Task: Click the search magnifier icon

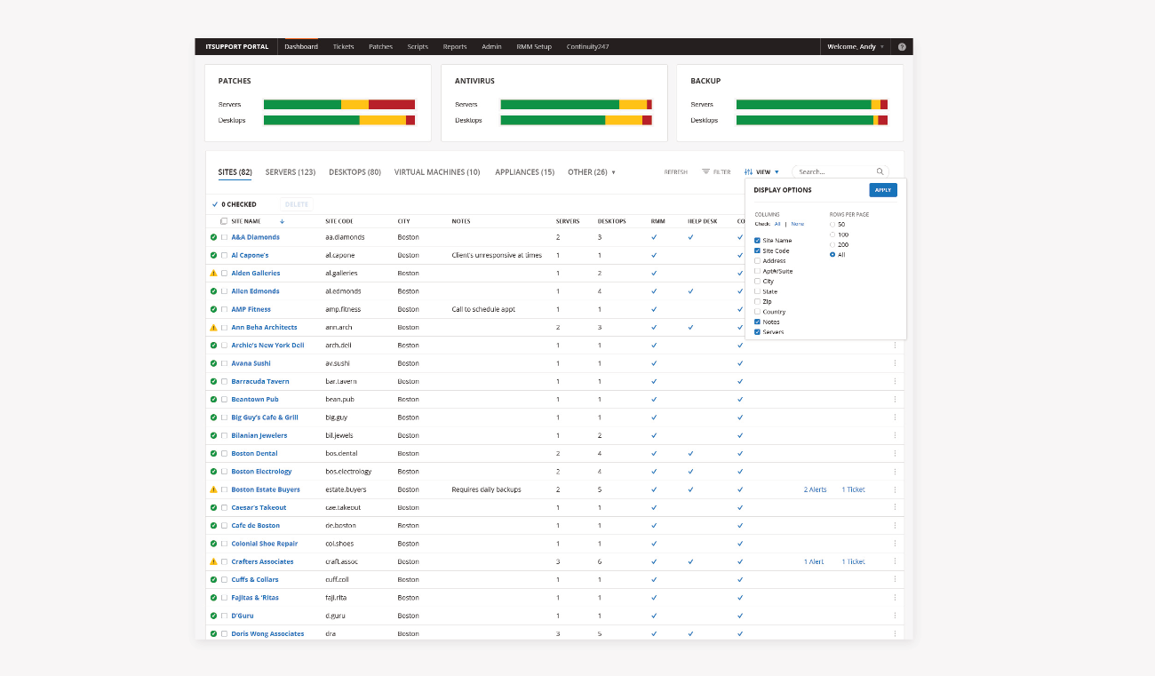Action: [x=880, y=171]
